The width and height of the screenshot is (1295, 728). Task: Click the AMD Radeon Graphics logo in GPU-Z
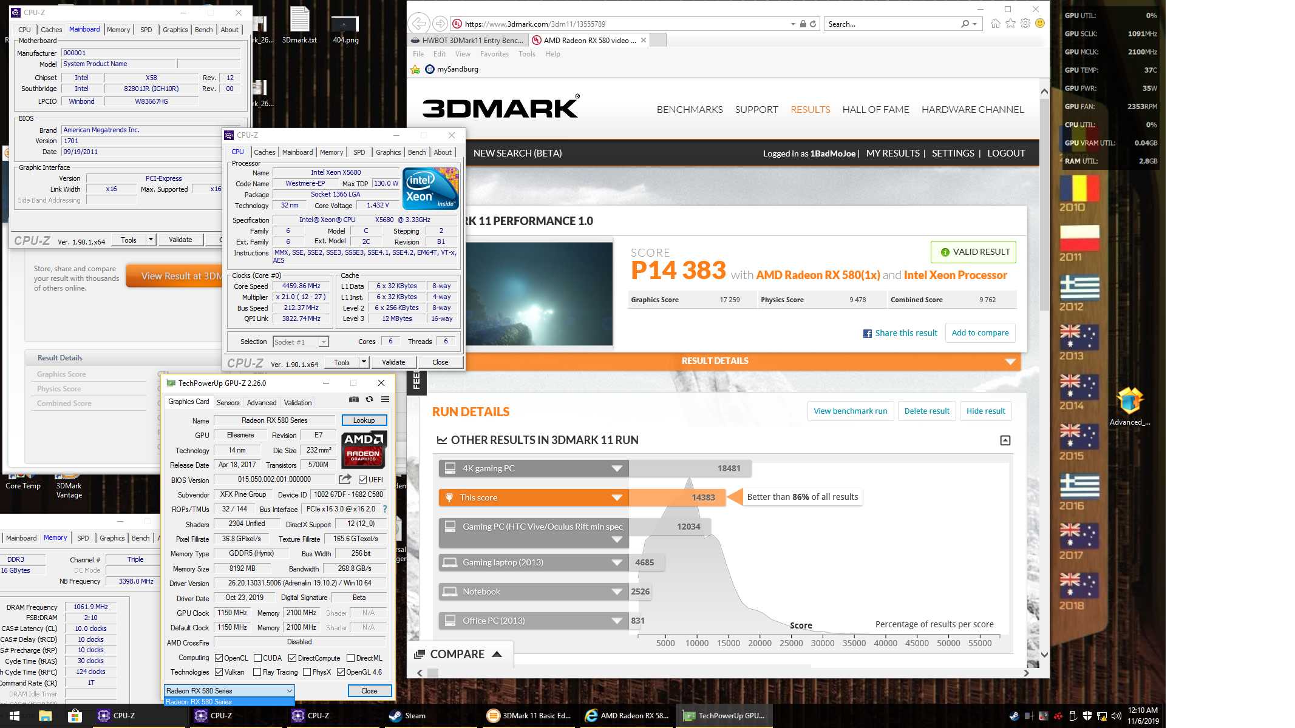(363, 450)
